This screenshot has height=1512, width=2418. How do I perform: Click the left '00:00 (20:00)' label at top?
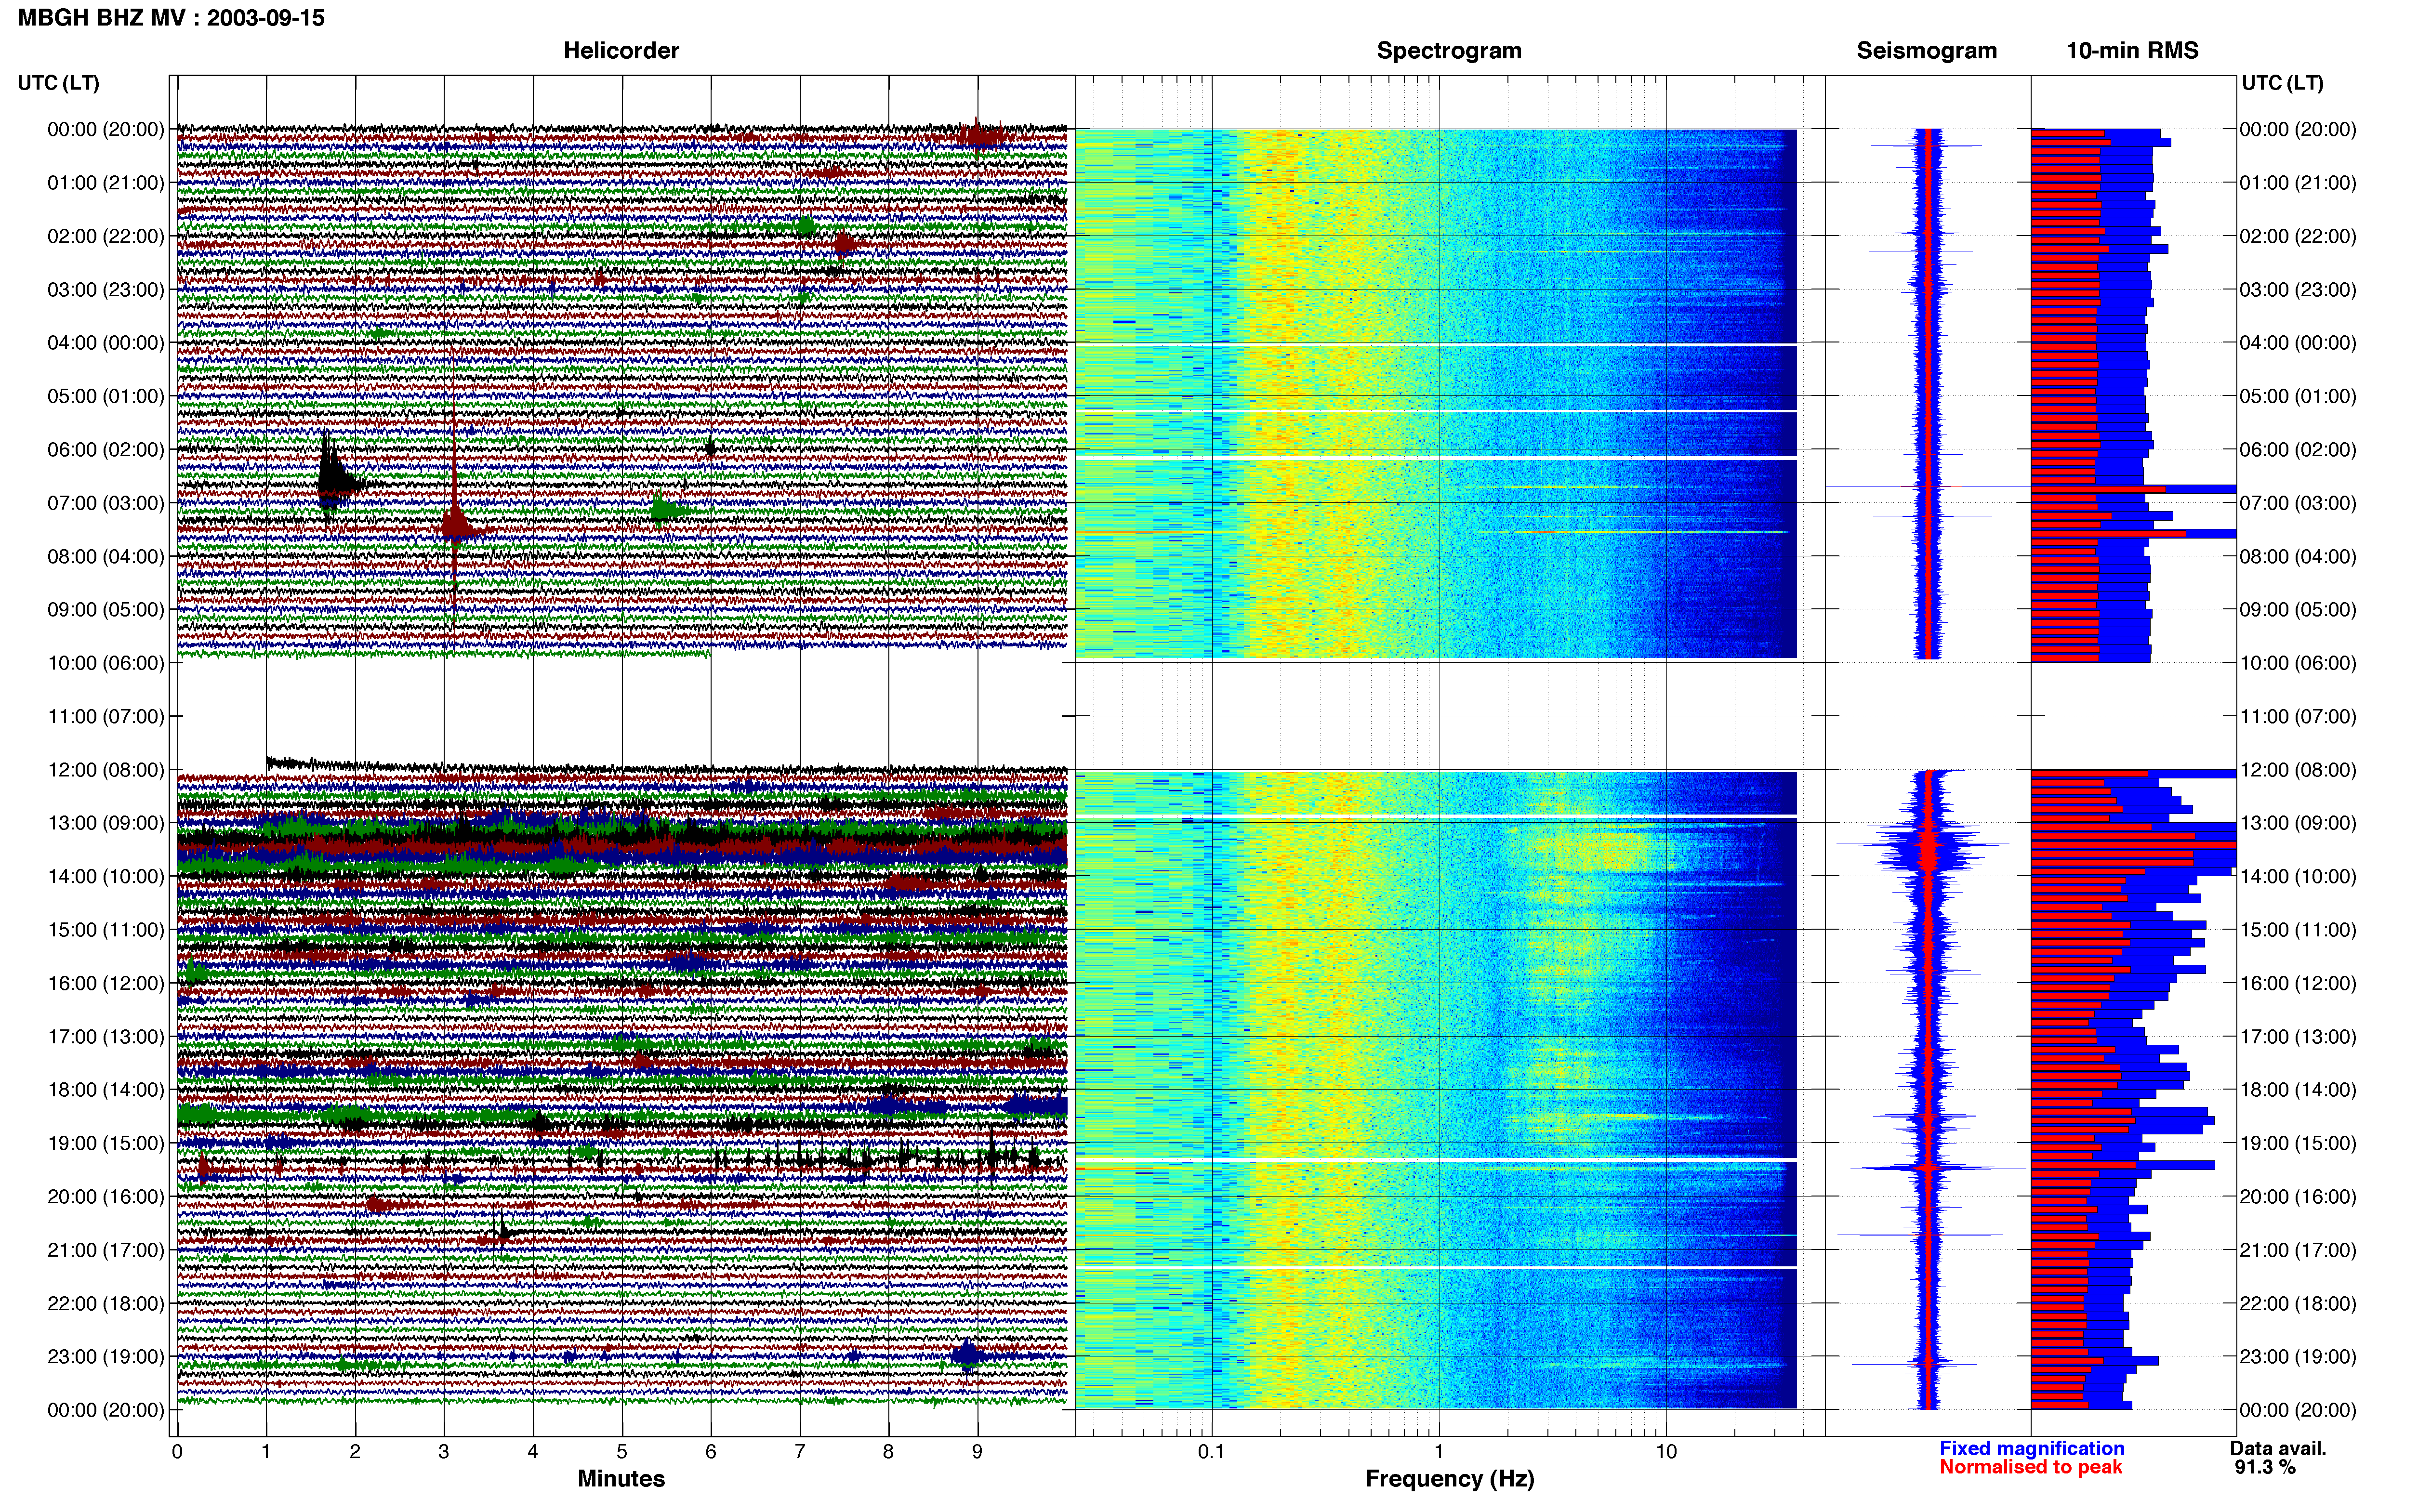click(x=106, y=129)
